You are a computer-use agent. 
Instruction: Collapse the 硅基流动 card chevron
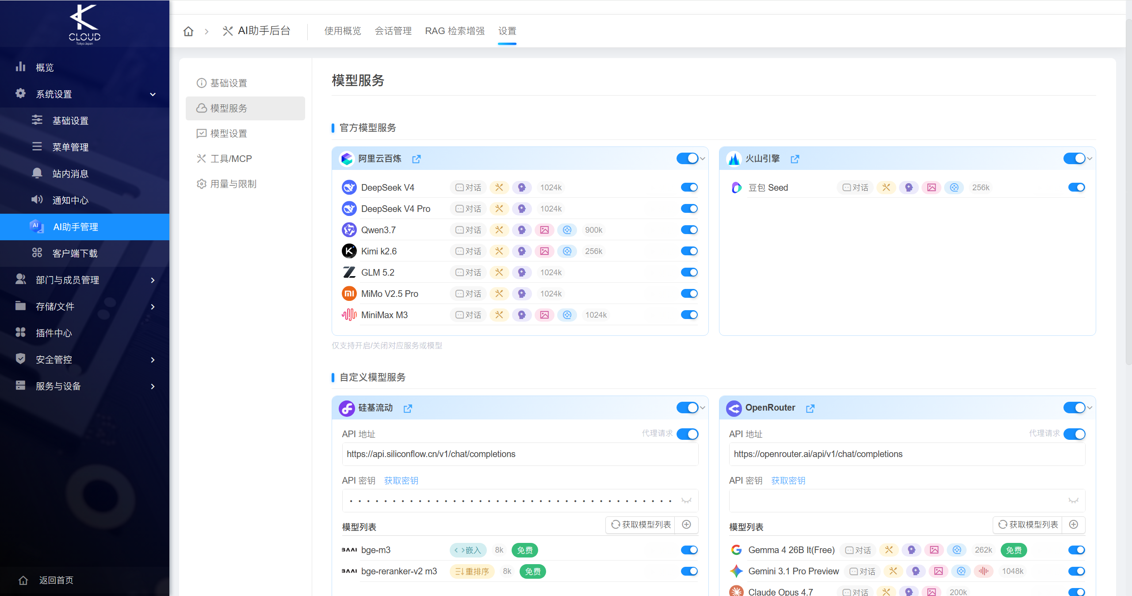tap(703, 408)
